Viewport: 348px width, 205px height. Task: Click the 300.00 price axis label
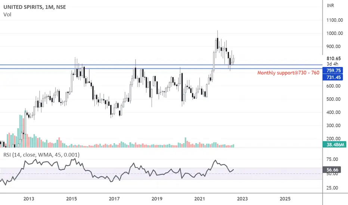click(x=333, y=126)
